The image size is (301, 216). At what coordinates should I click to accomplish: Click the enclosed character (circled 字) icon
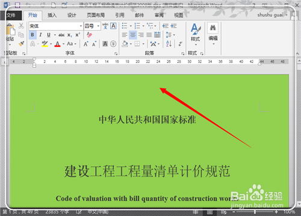click(x=113, y=44)
